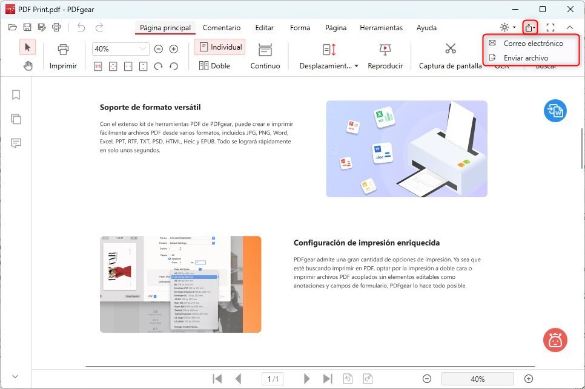The image size is (585, 389).
Task: Open the Página principal tab
Action: click(x=165, y=28)
